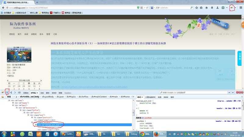Open Chrome from the taskbar

(145, 134)
